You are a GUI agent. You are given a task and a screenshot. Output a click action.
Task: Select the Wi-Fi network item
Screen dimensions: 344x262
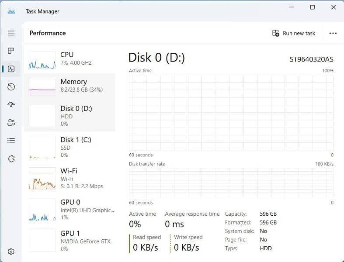70,178
